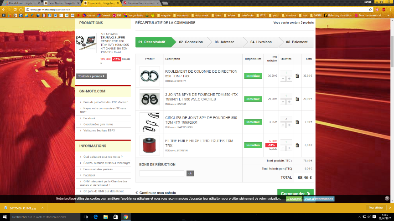394x221 pixels.
Task: Delete the ROULEMENT DE COLONNE item via trash icon
Action: click(297, 76)
